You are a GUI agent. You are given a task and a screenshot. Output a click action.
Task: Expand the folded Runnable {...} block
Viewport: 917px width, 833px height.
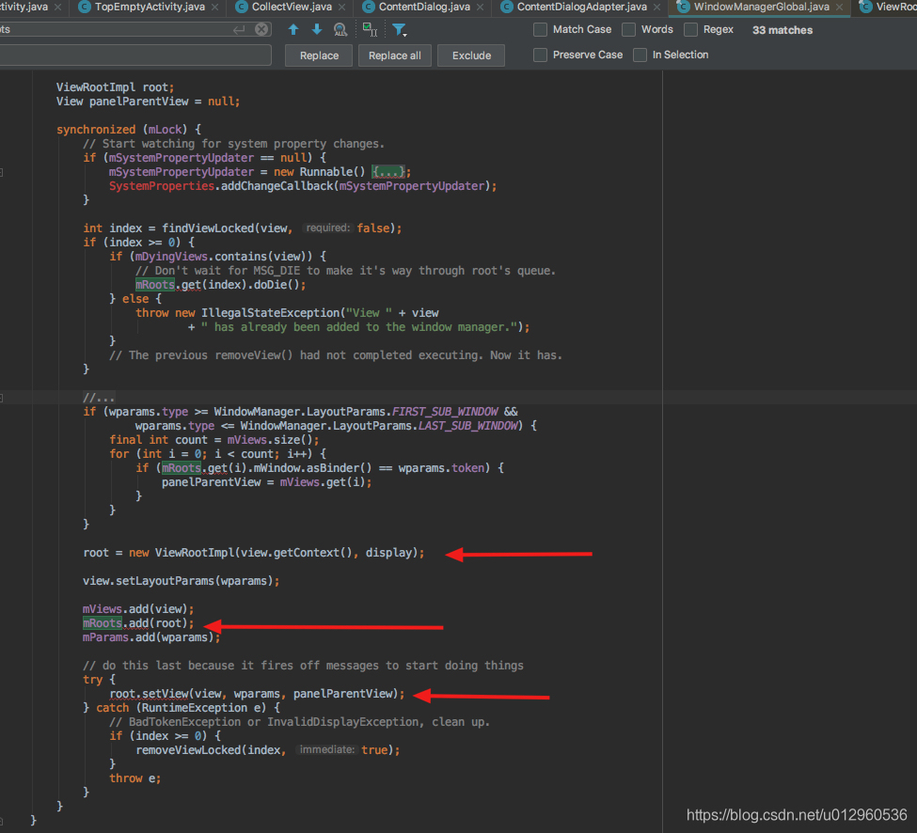(x=387, y=172)
